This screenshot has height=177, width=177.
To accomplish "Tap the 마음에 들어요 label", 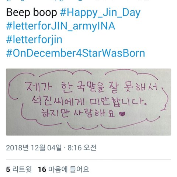I will point(69,169).
